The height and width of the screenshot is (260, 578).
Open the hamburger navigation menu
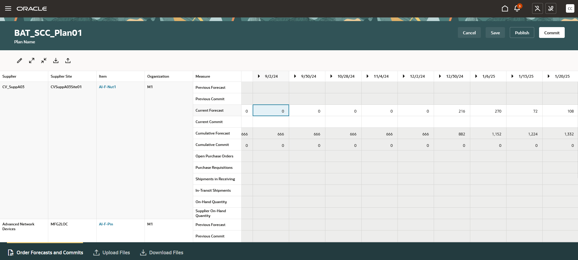(x=8, y=8)
